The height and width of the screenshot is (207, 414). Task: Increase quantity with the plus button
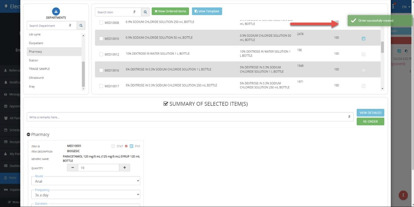124,168
